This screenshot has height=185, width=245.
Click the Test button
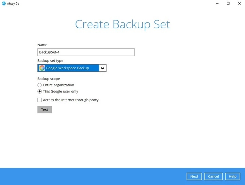click(x=45, y=110)
